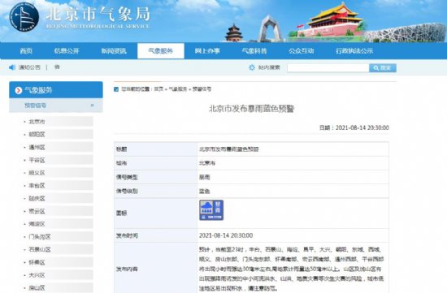Click inside the site search input field
The height and width of the screenshot is (293, 447).
[x=328, y=67]
